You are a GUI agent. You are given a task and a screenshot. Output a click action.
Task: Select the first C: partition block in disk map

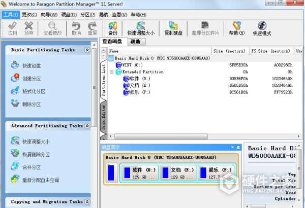pos(112,173)
